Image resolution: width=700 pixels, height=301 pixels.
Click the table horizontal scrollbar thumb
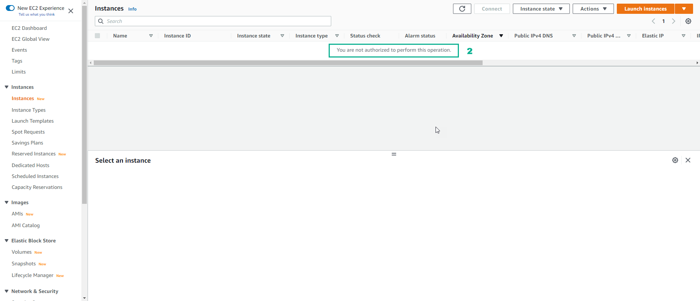point(288,63)
